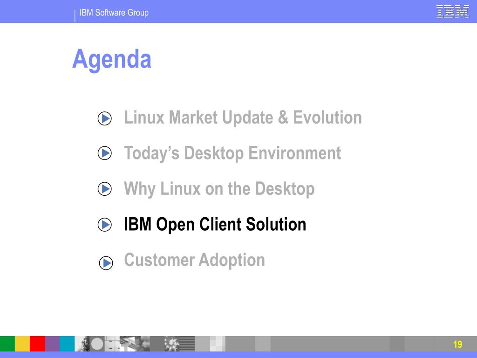
Task: Click the bullet icon beside Today's Desktop Environment
Action: 105,153
